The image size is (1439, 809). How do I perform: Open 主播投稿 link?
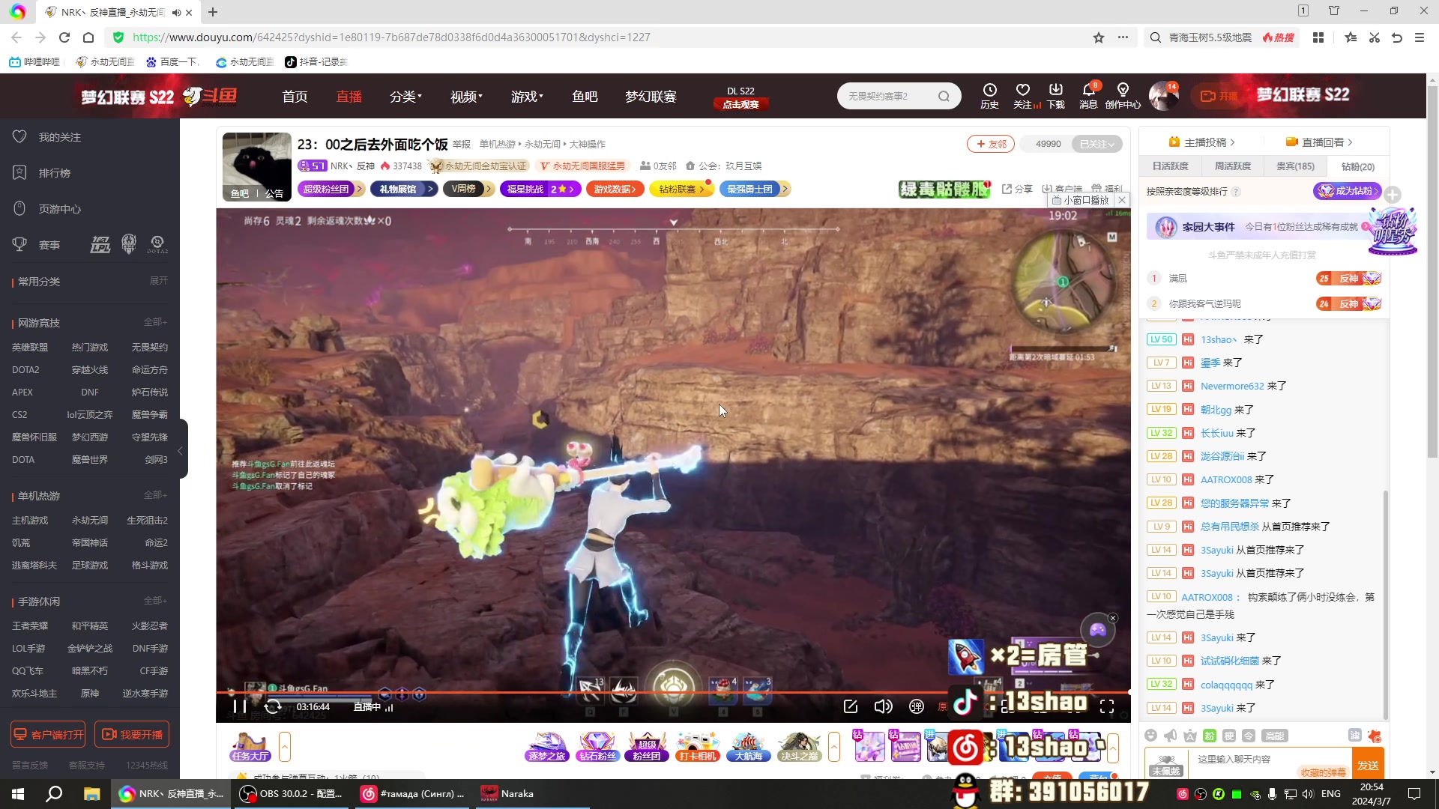click(1202, 142)
